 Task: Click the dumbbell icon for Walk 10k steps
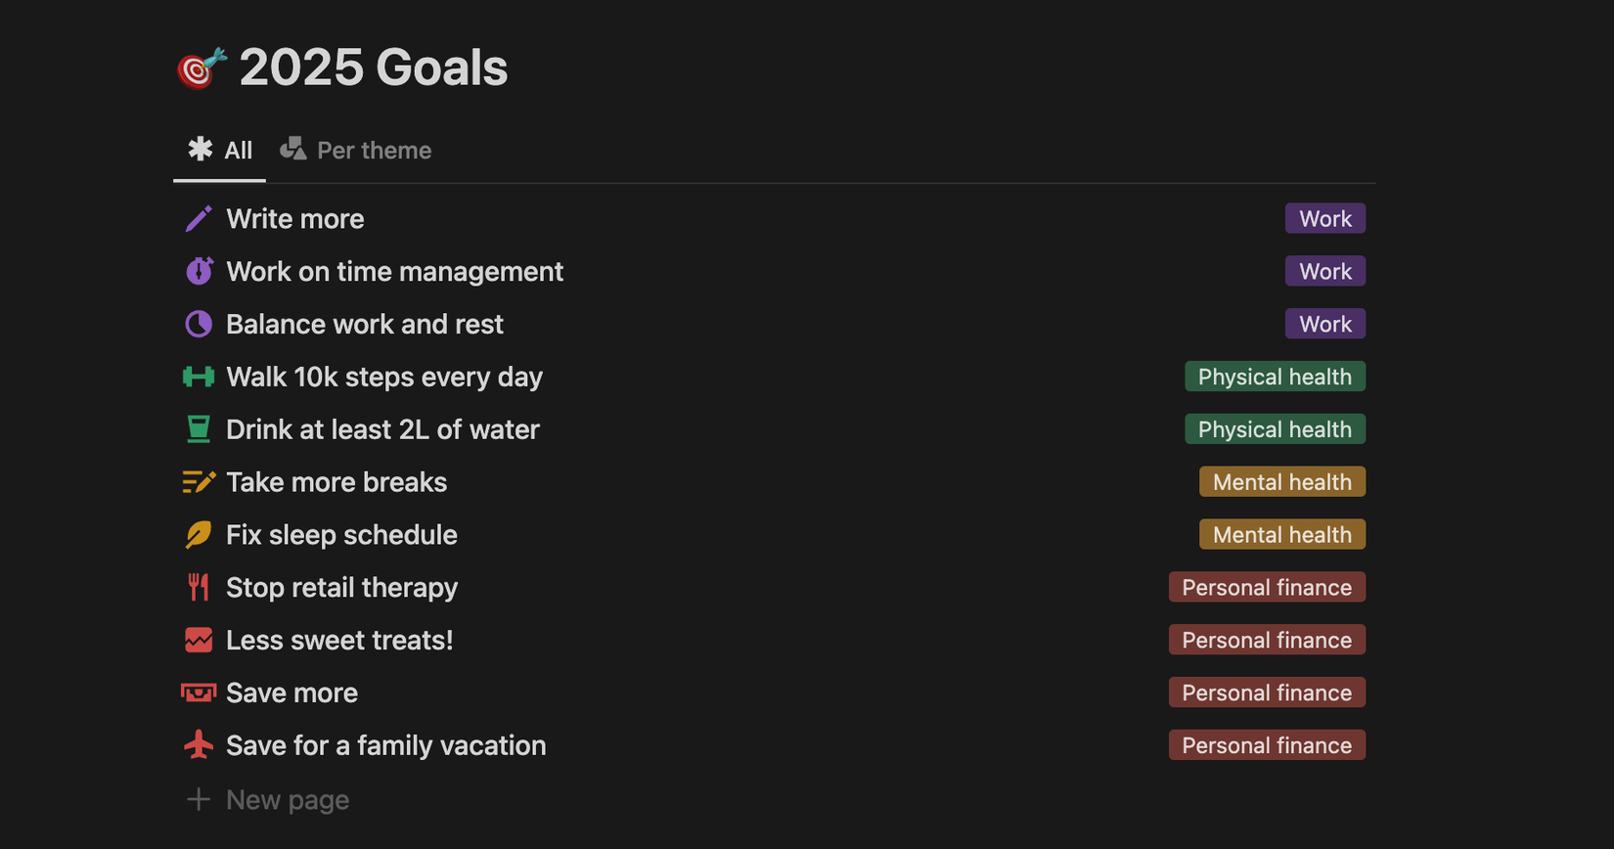coord(199,377)
